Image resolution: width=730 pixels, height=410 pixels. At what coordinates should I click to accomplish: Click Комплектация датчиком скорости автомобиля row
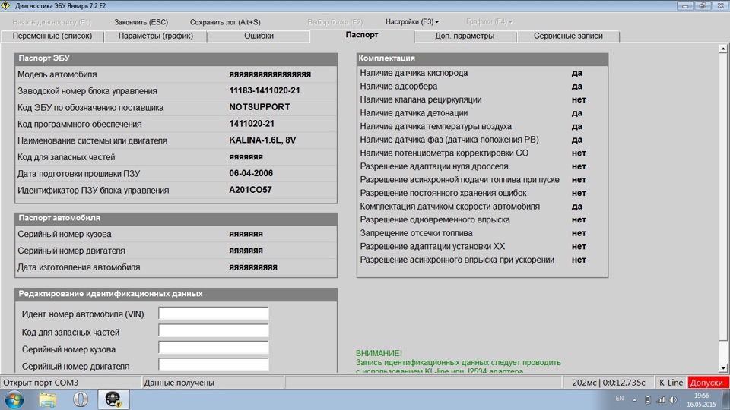[482, 207]
